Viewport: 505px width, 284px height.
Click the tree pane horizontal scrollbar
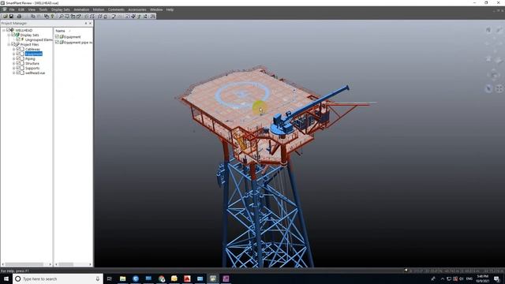(x=27, y=264)
